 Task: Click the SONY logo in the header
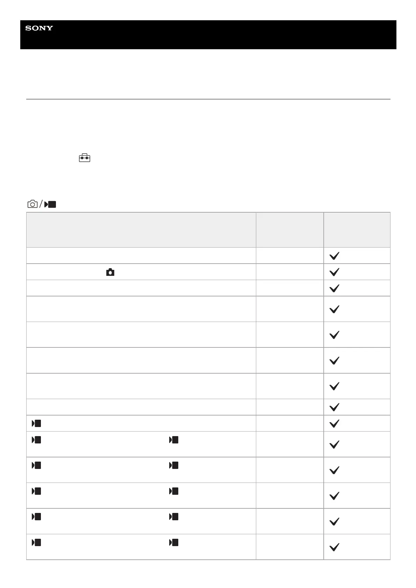coord(39,28)
